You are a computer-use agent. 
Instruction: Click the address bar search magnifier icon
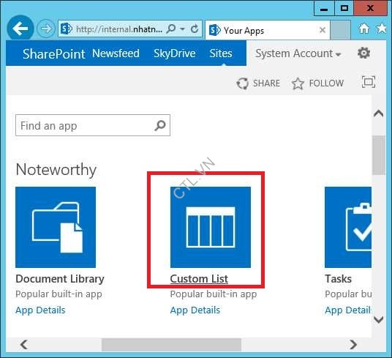pyautogui.click(x=171, y=29)
